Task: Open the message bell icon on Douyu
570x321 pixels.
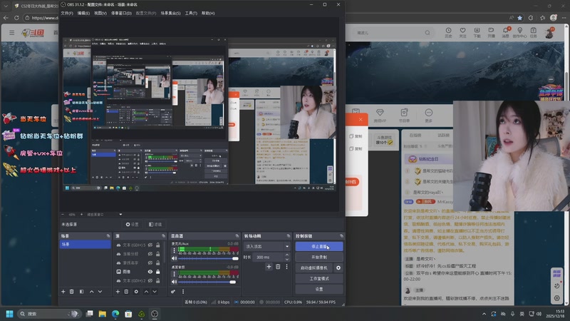Action: (x=506, y=32)
